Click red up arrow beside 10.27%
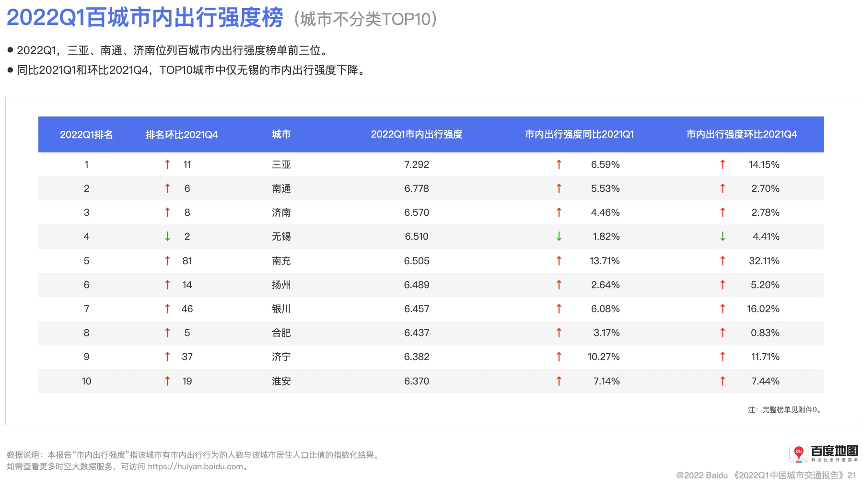863x487 pixels. pos(559,357)
